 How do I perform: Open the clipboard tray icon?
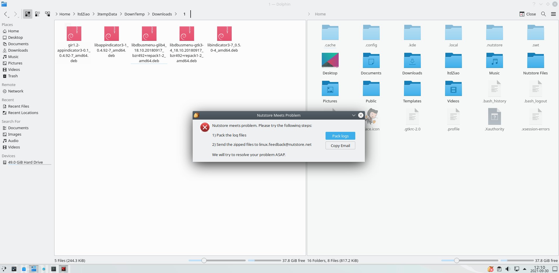tap(499, 269)
